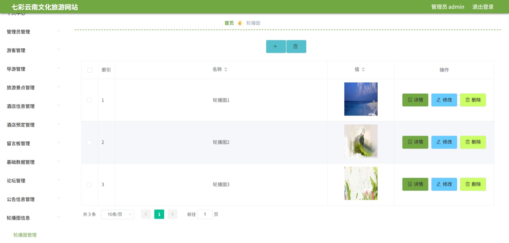The image size is (509, 243).
Task: Expand 导游管理 menu
Action: pyautogui.click(x=33, y=69)
